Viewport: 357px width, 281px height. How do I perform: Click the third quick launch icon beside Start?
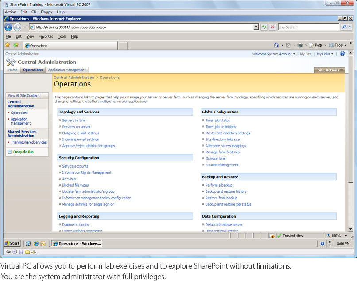43,244
